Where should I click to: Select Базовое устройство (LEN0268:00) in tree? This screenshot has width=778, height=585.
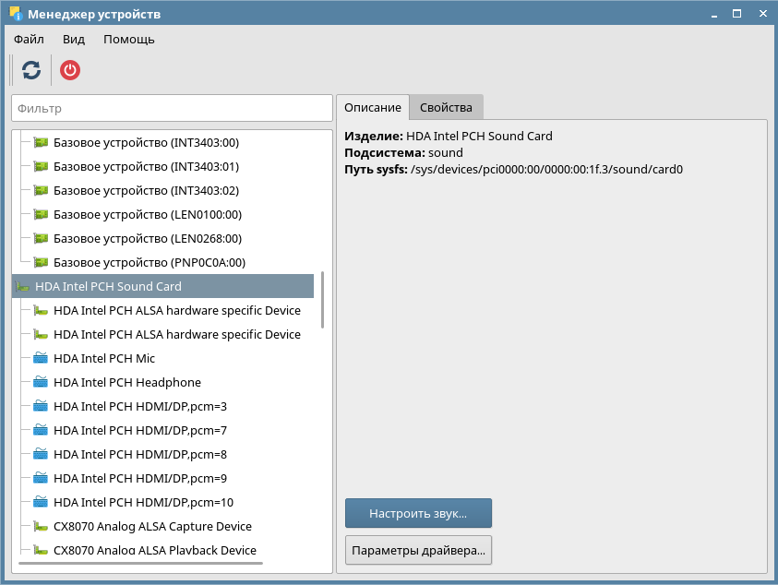click(148, 239)
